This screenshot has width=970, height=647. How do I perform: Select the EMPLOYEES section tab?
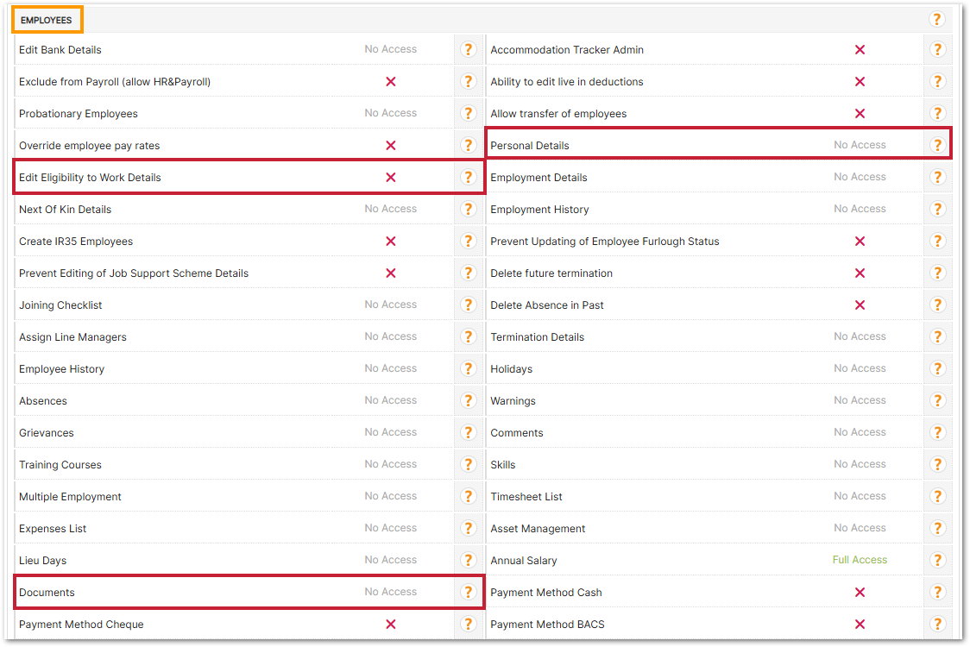(47, 20)
